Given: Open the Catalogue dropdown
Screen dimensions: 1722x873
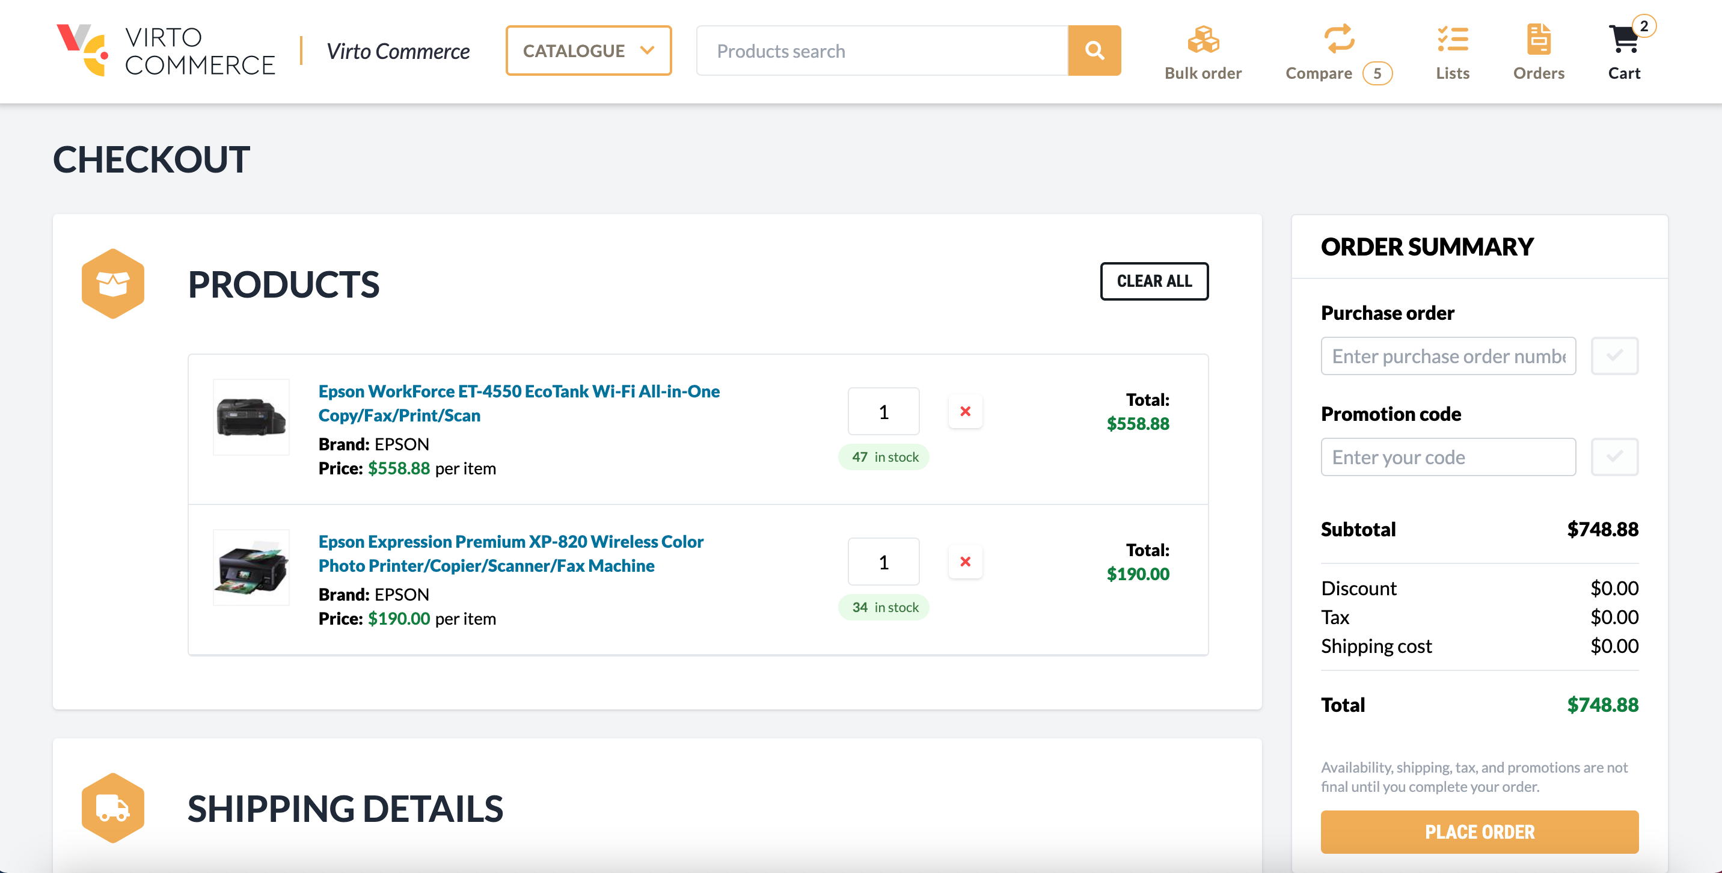Looking at the screenshot, I should coord(588,50).
